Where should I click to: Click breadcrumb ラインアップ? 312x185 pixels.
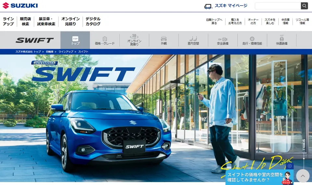point(66,52)
